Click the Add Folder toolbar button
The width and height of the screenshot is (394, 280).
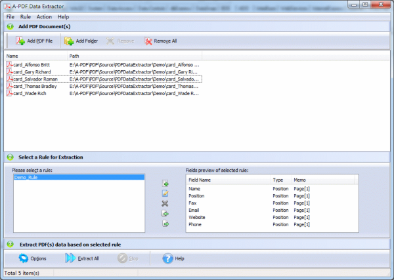(81, 41)
